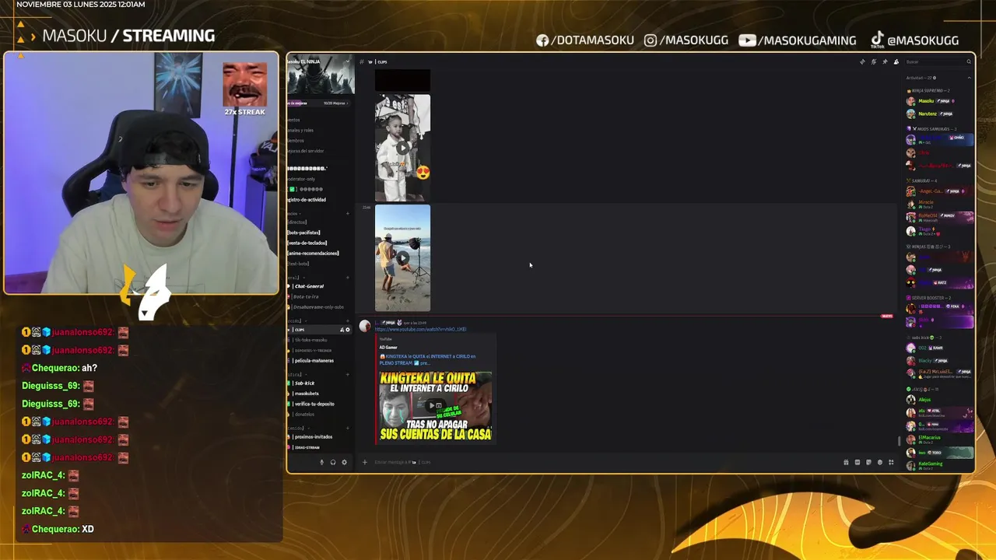The width and height of the screenshot is (996, 560).
Task: Add channel with plus above Chat-General
Action: click(348, 277)
